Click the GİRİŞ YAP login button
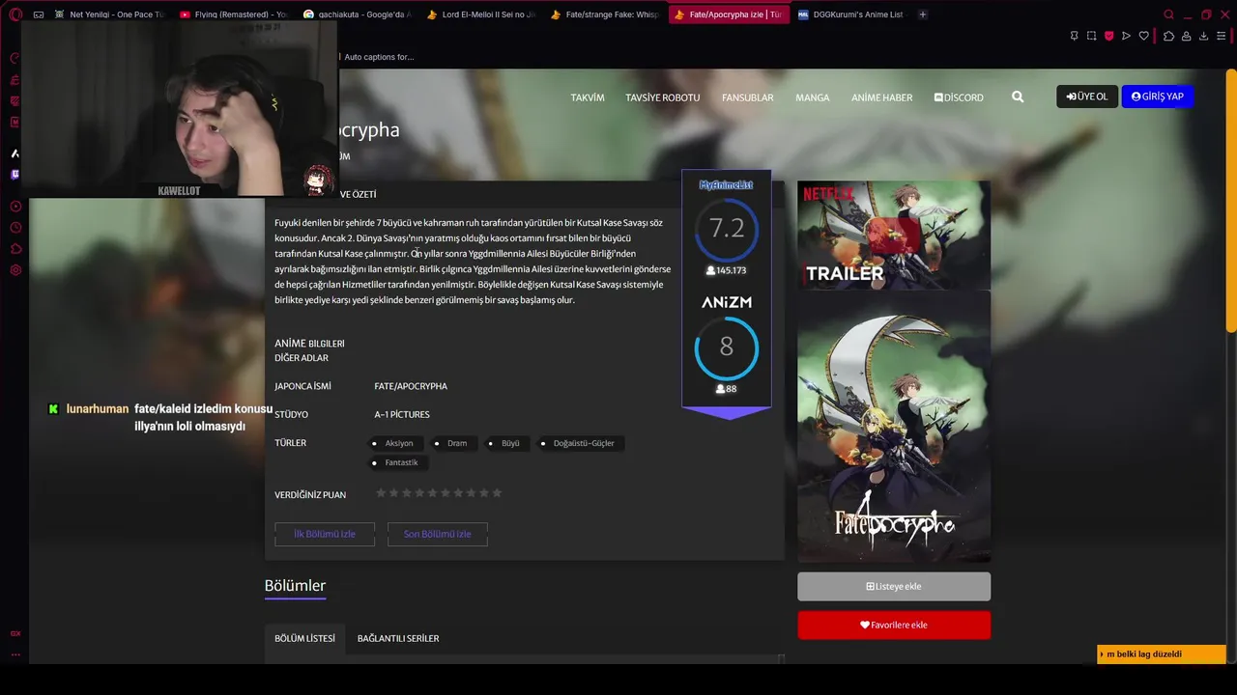 (x=1157, y=97)
